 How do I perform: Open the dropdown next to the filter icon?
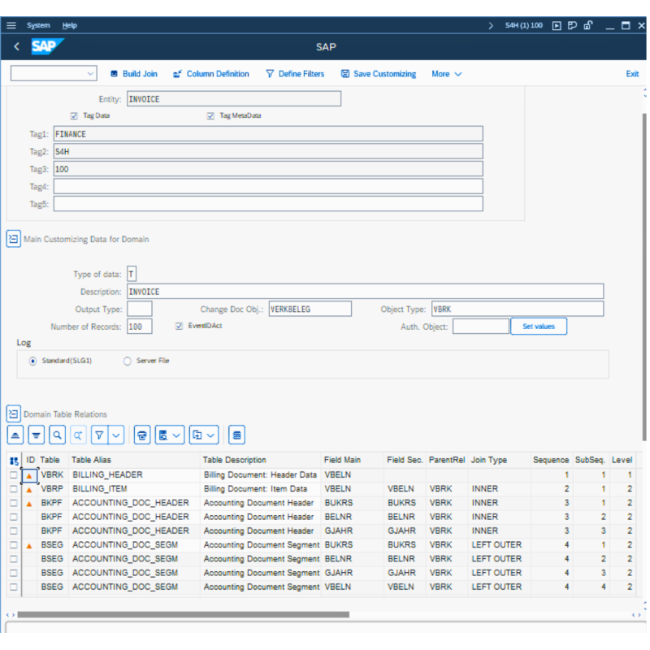pyautogui.click(x=114, y=435)
